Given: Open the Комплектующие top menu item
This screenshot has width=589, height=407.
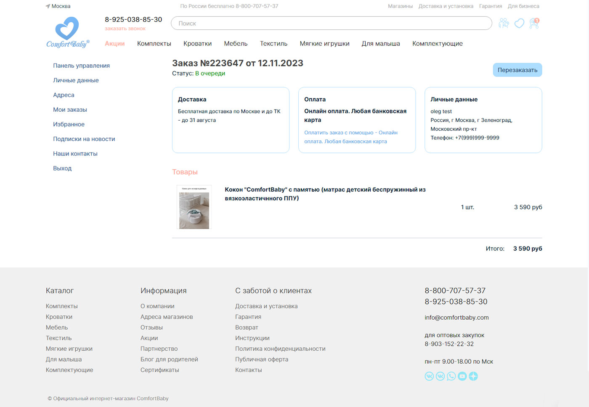Looking at the screenshot, I should [438, 43].
